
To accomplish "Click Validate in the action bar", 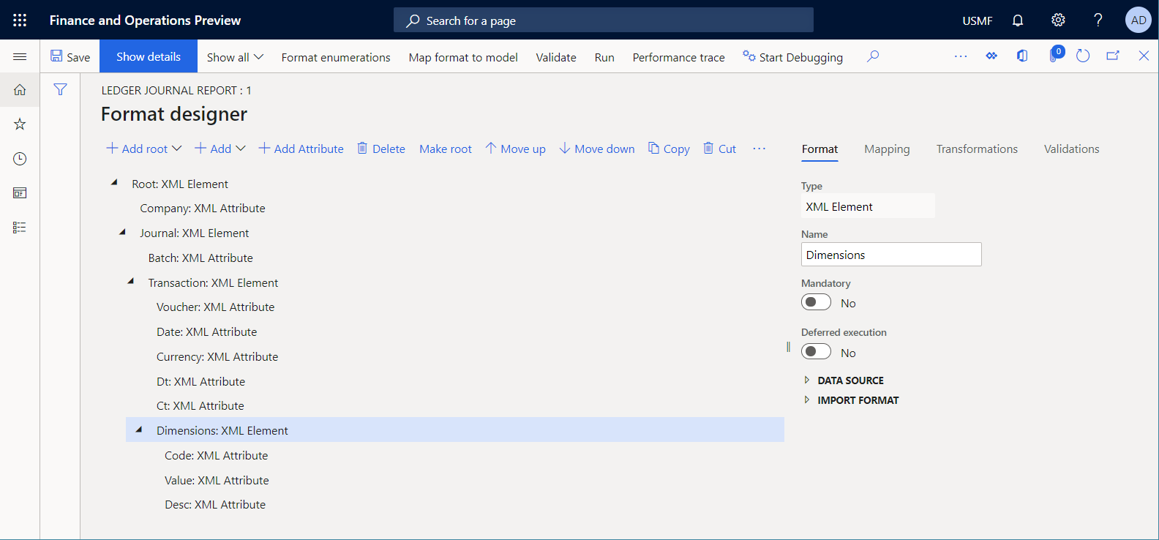I will (556, 57).
